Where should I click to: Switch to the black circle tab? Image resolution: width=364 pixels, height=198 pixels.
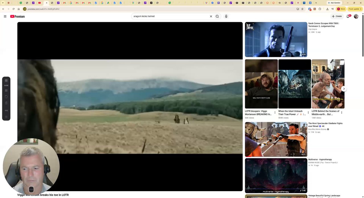point(151,3)
